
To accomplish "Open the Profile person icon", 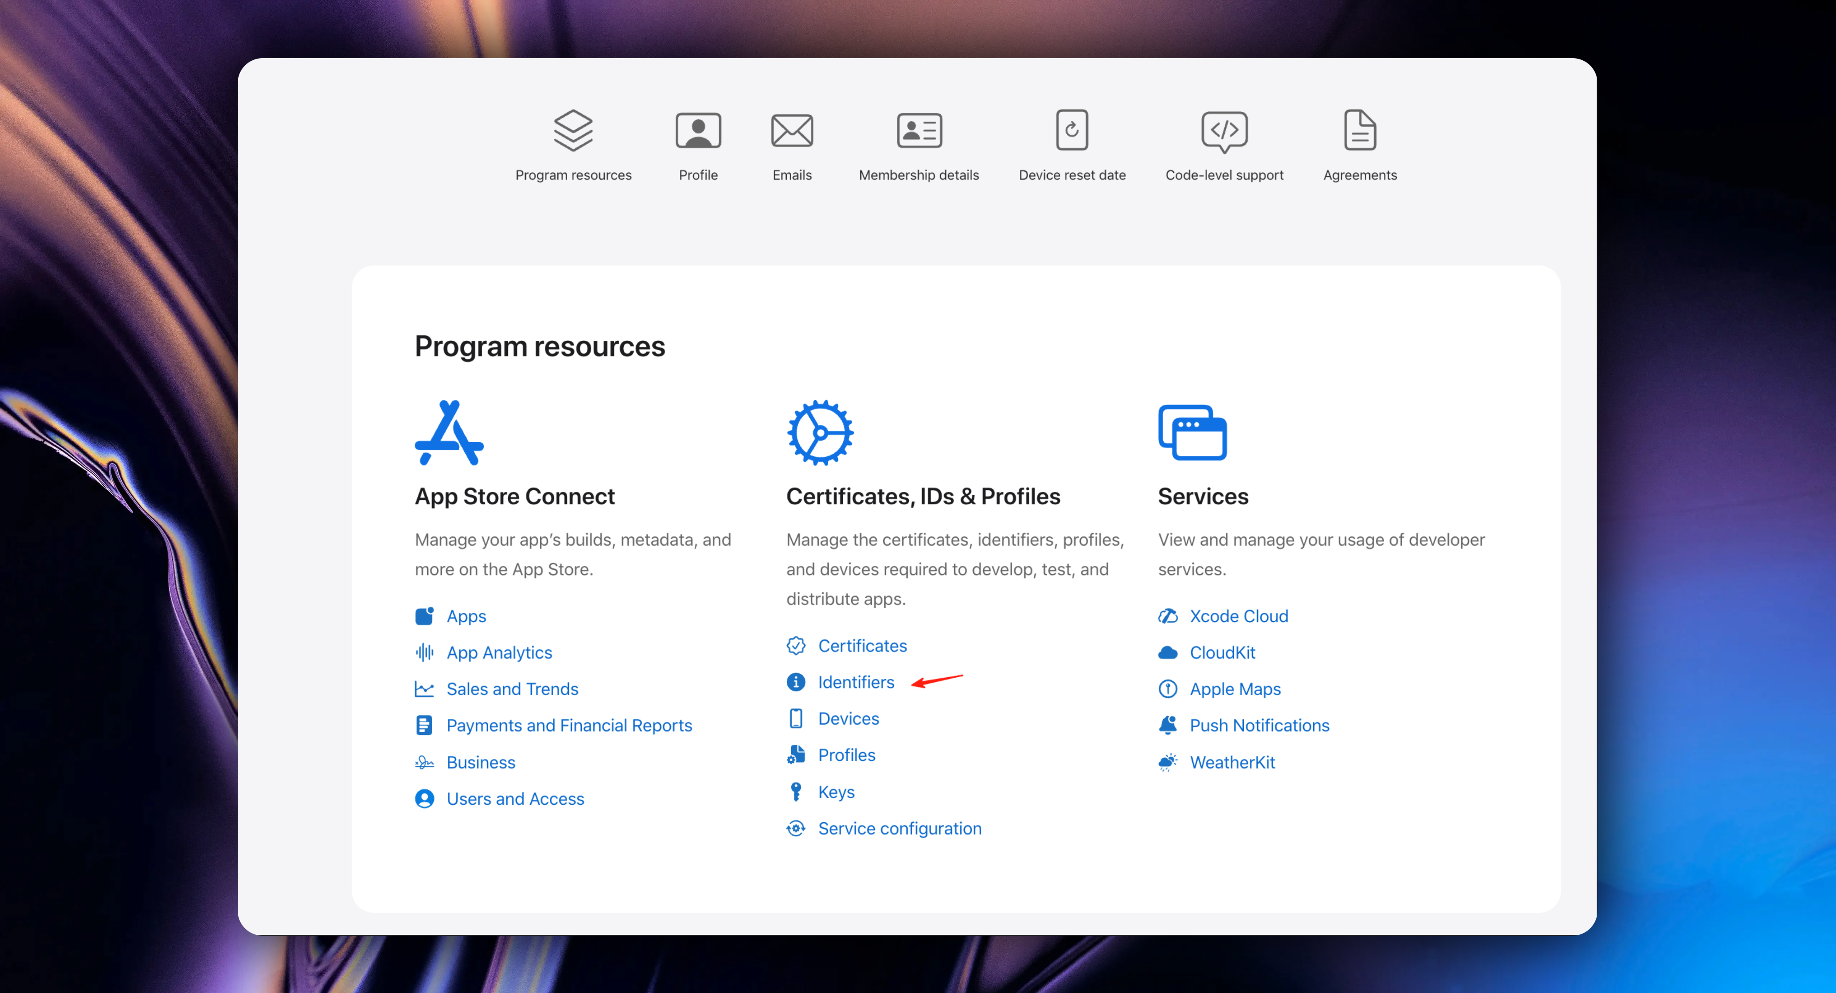I will [x=698, y=130].
